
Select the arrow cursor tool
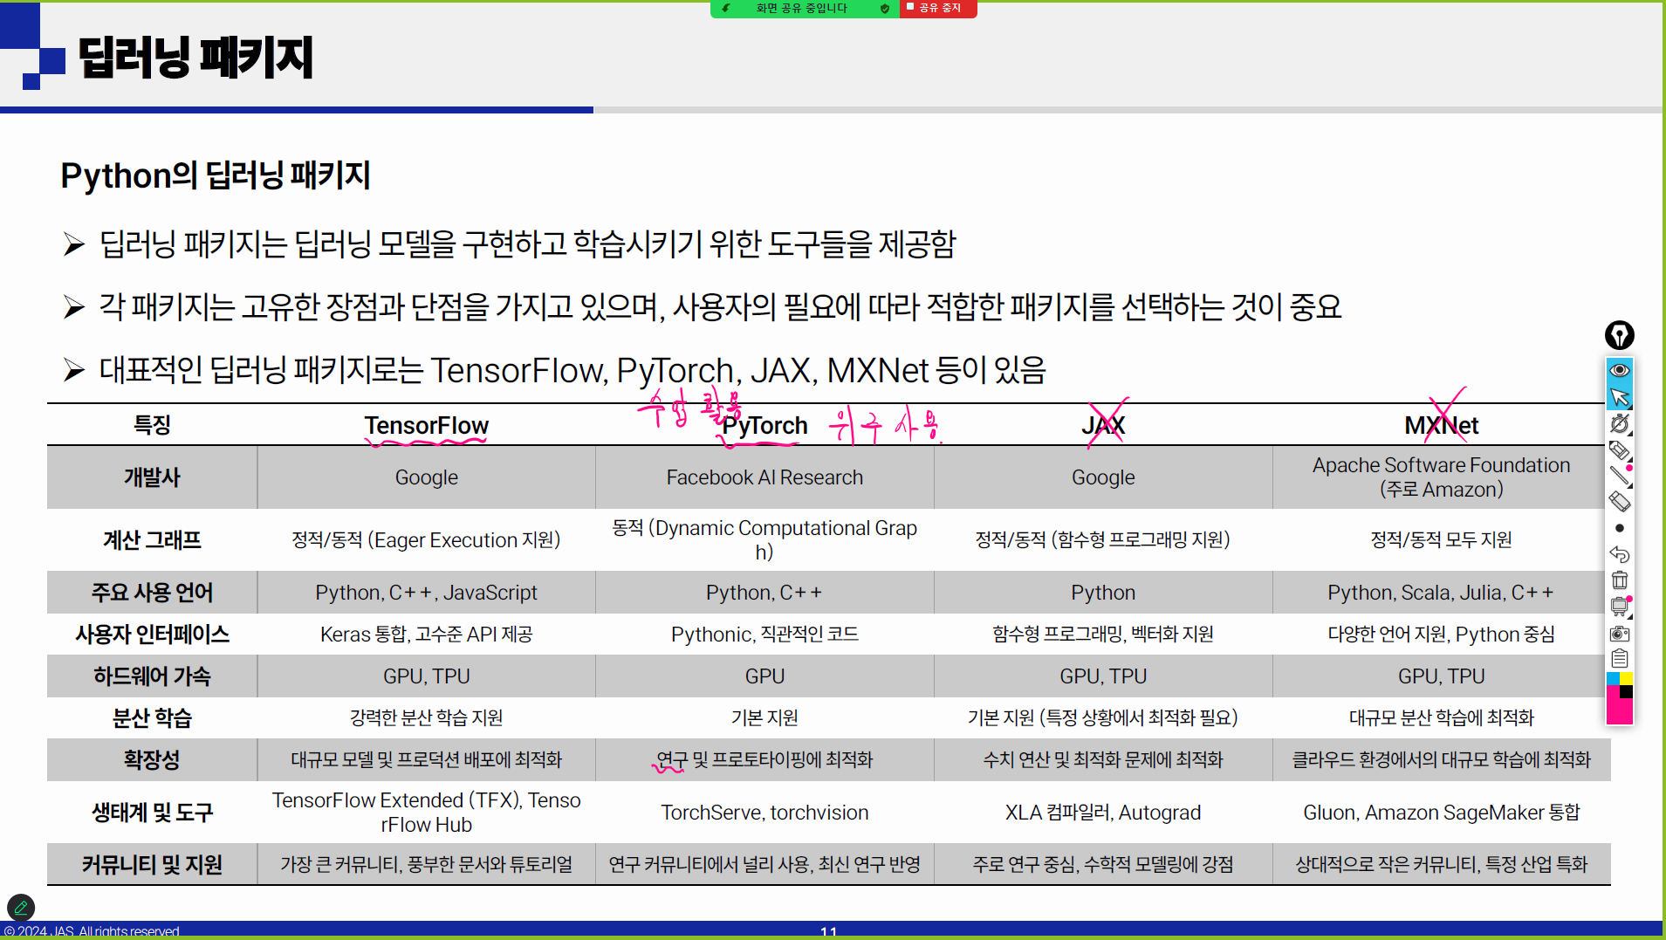pos(1619,397)
